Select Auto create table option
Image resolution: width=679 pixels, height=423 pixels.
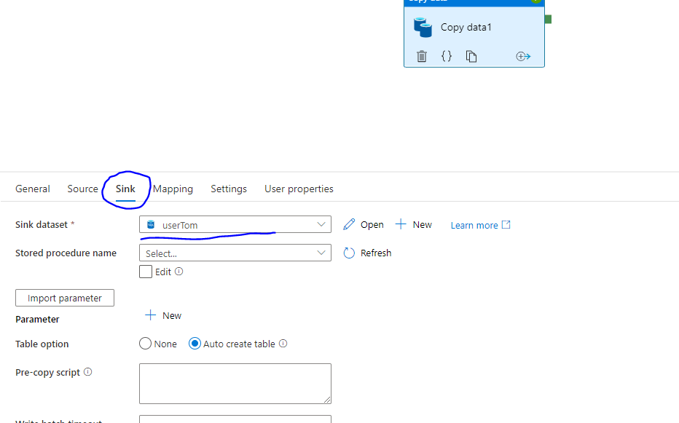point(195,344)
